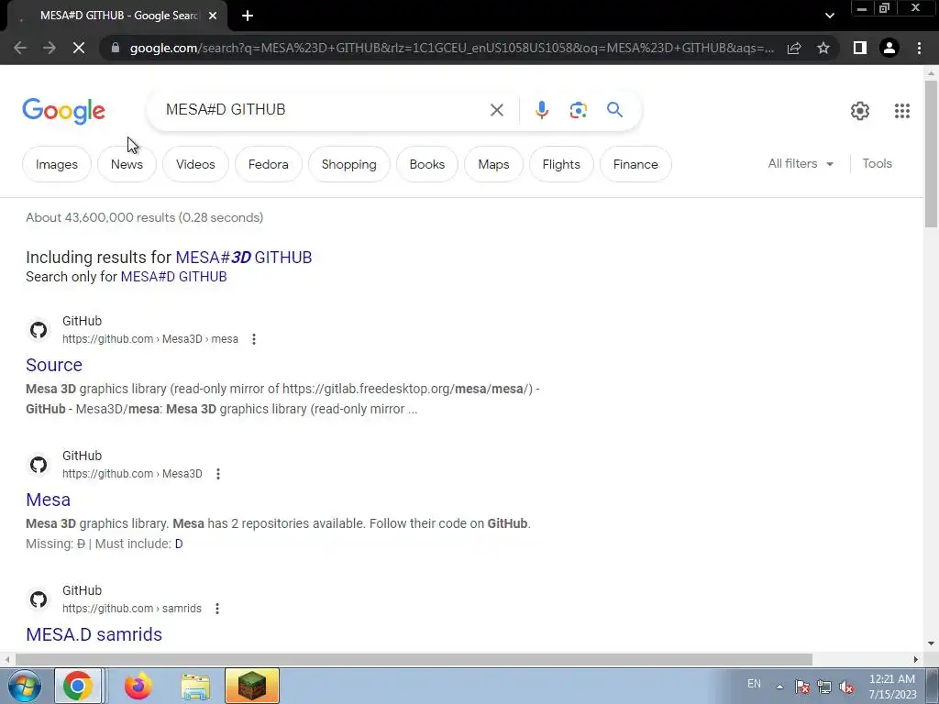Close the MESA#D GITHUB tab
Screen dimensions: 939x704
click(x=213, y=16)
